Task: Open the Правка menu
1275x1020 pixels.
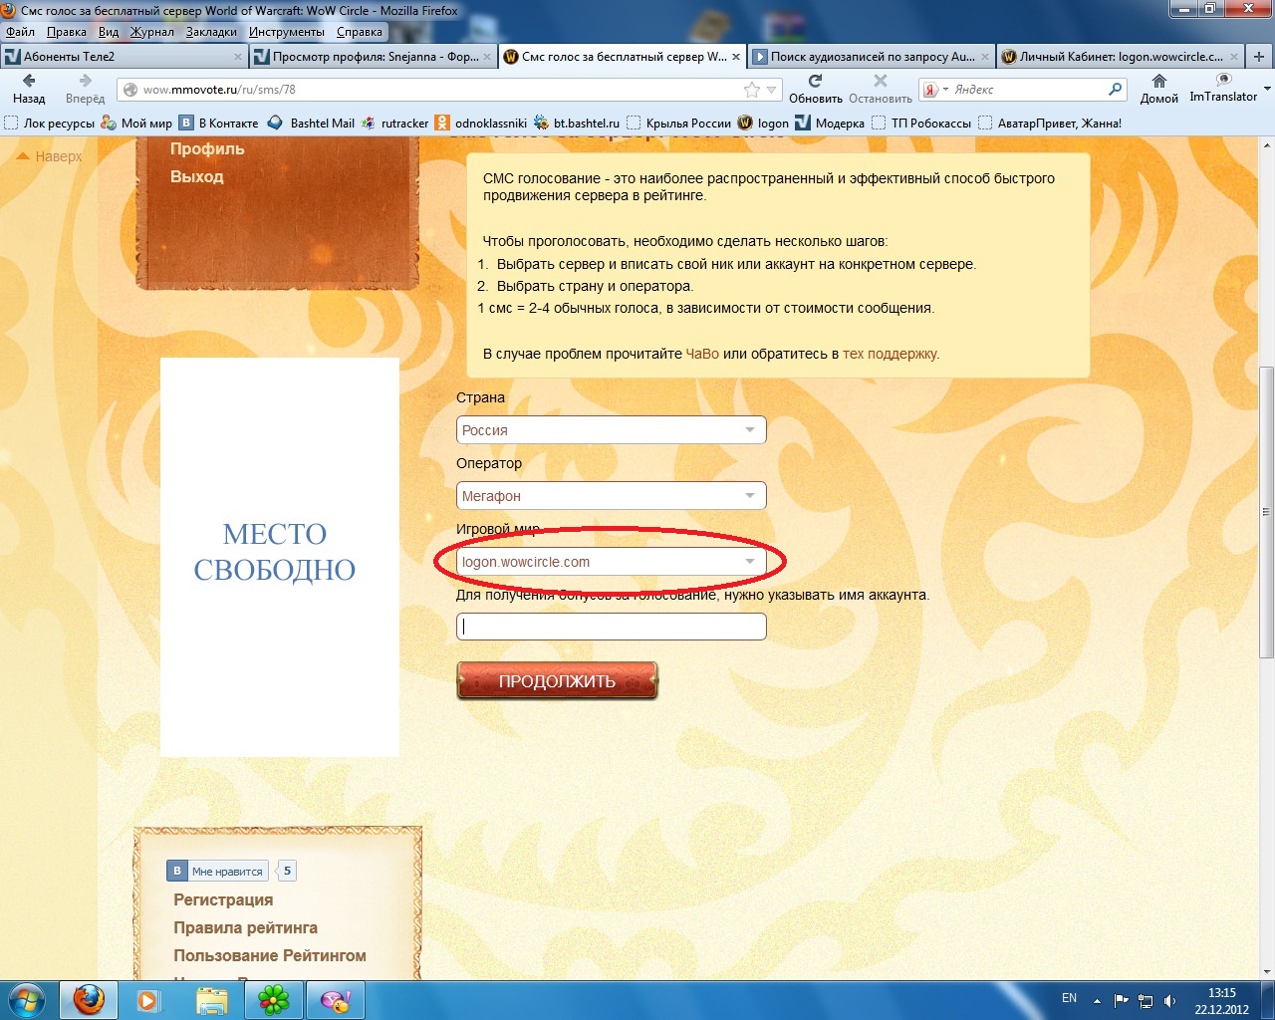Action: (x=67, y=32)
